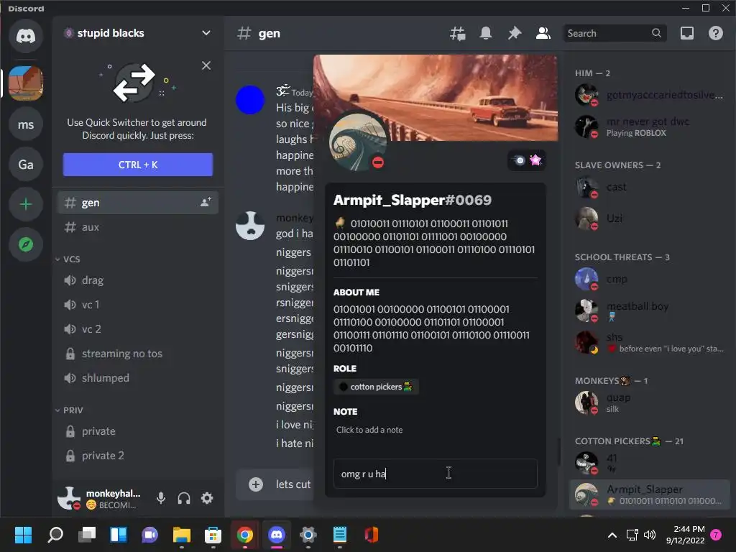736x552 pixels.
Task: Toggle system volume speaker icon
Action: coord(650,535)
